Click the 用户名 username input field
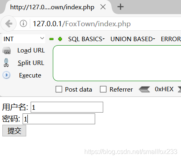The height and width of the screenshot is (159, 181). 67,107
